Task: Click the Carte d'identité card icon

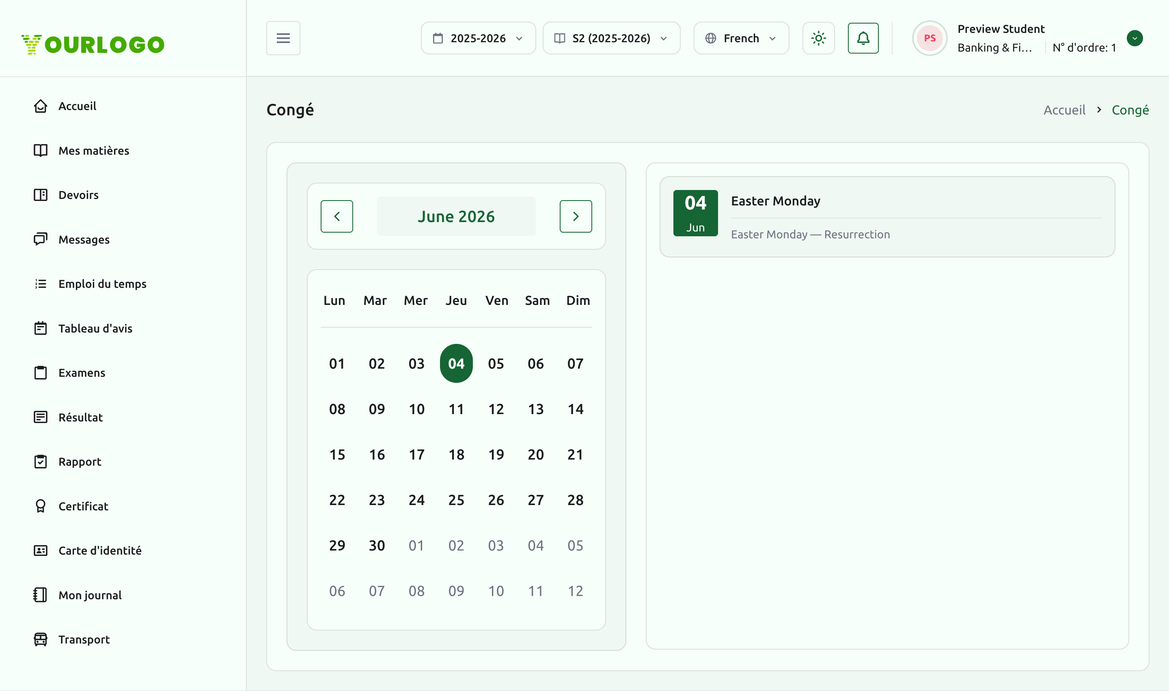Action: coord(41,551)
